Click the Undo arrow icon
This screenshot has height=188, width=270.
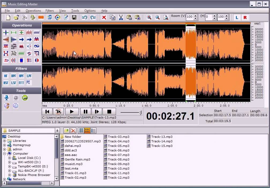[85, 17]
